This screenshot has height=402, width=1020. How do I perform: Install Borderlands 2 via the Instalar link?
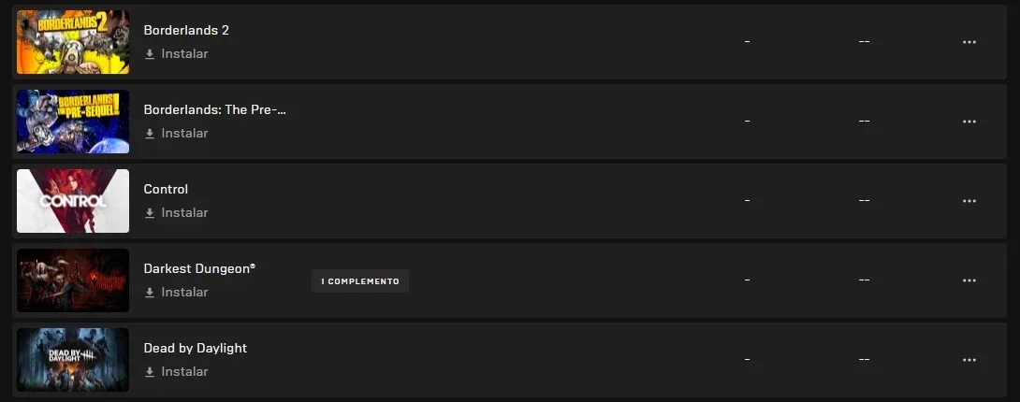pyautogui.click(x=184, y=54)
